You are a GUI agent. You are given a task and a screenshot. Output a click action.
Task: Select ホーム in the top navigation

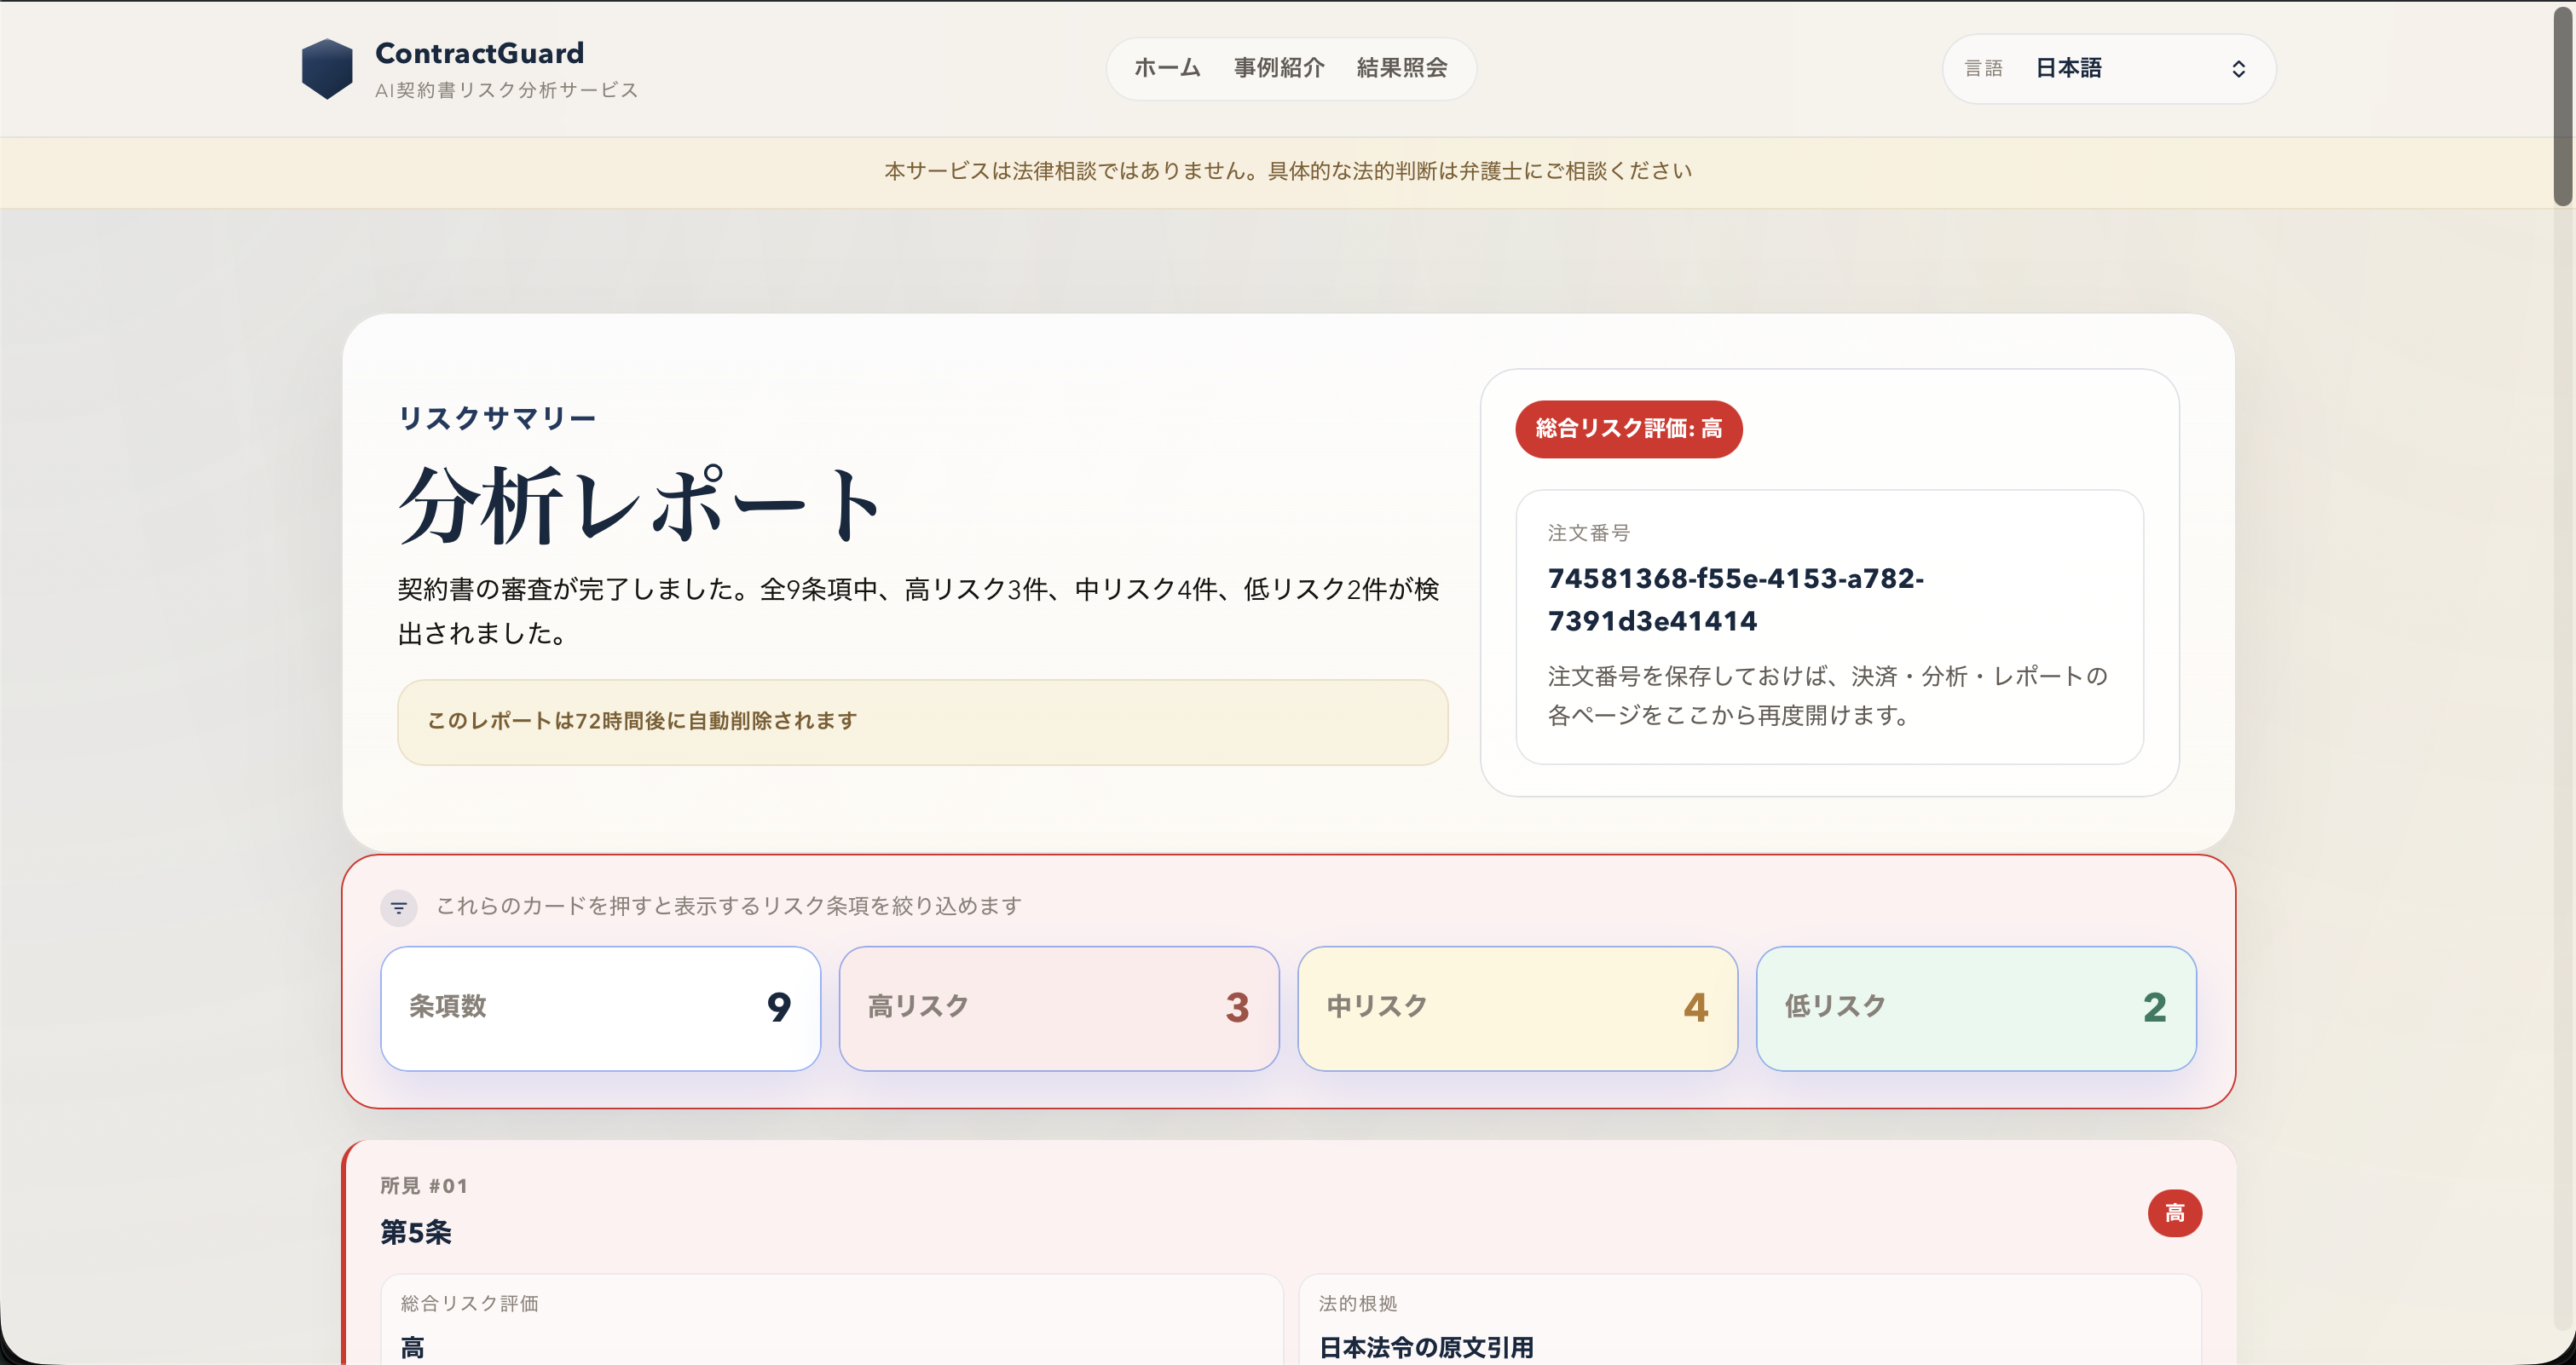pyautogui.click(x=1166, y=68)
